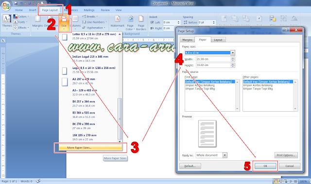Confirm with the OK button
Viewport: 311px width, 184px height.
(265, 166)
